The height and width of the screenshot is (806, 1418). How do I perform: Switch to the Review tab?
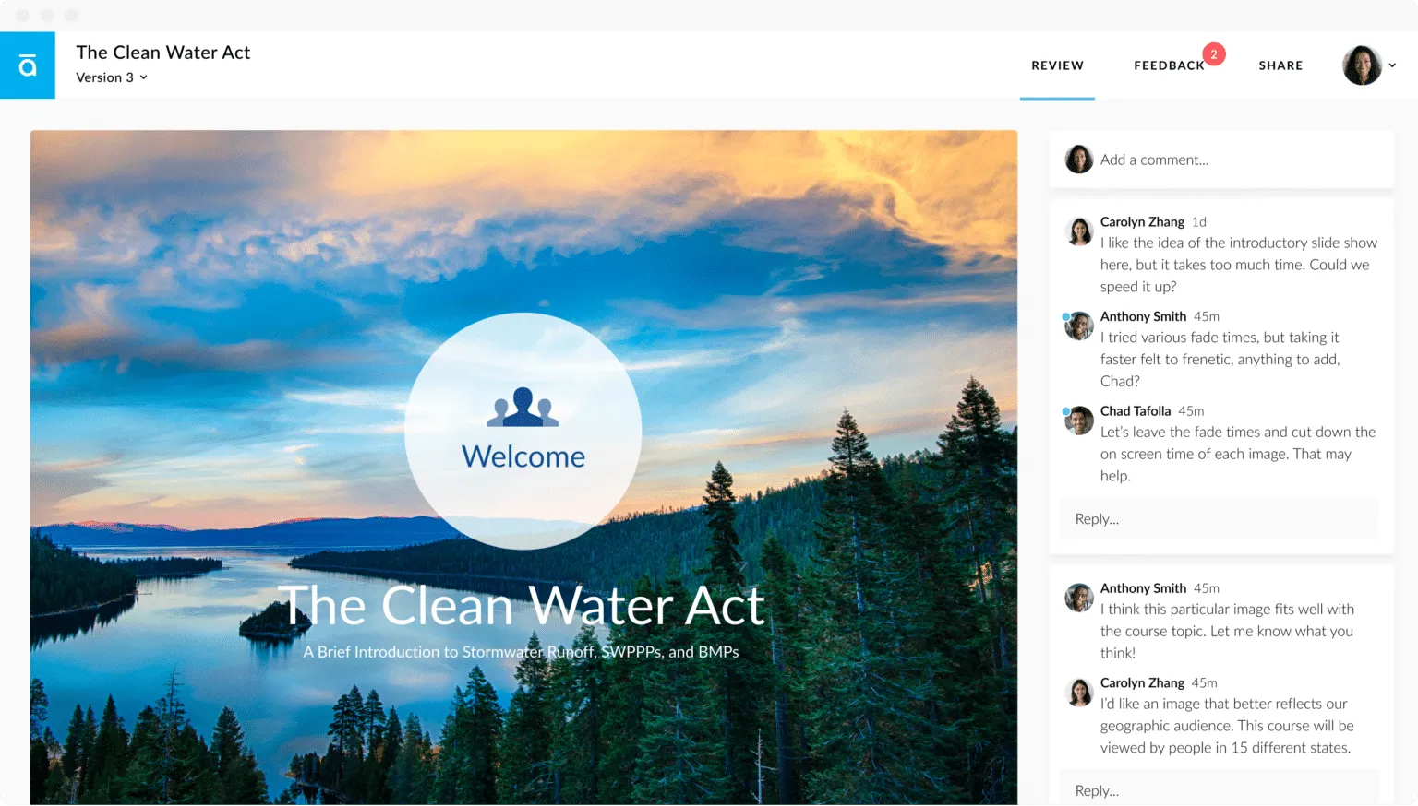pos(1057,65)
